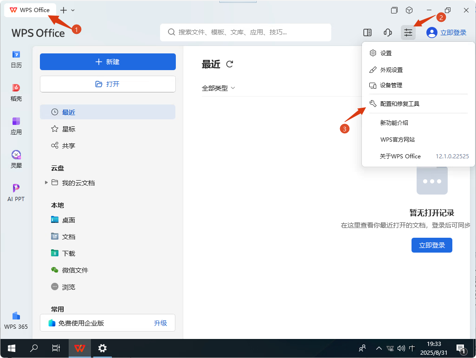Click the 升级 upgrade link
Screen dimensions: 476x358
160,323
